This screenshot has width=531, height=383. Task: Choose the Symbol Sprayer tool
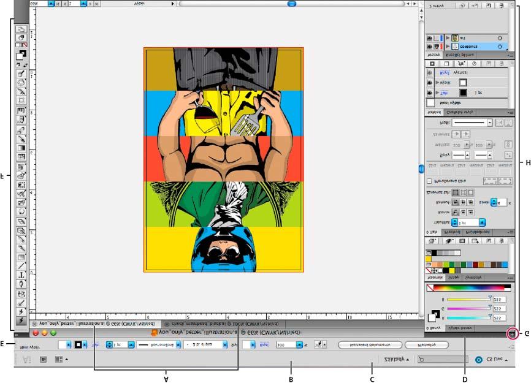[21, 119]
